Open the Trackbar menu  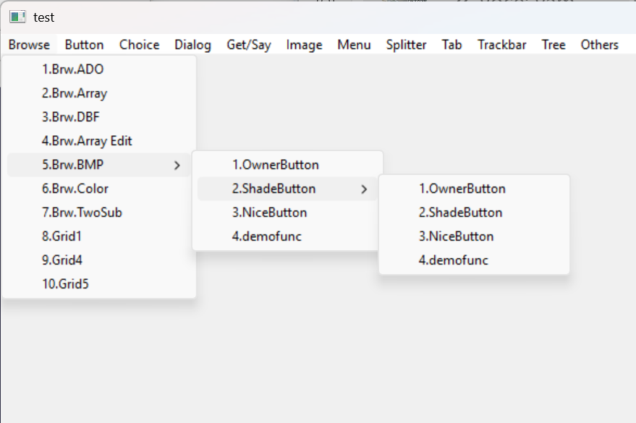tap(501, 45)
